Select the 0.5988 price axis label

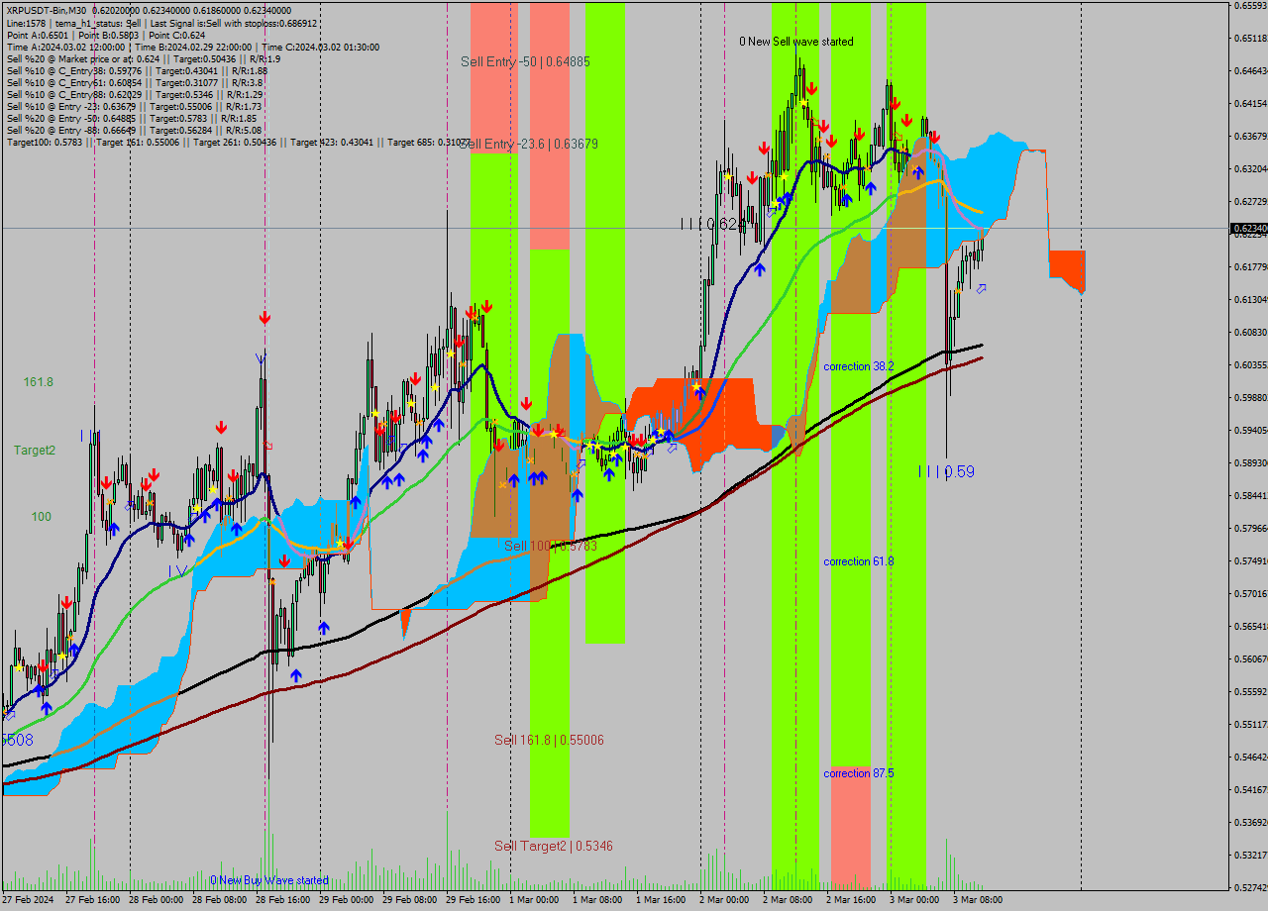click(1251, 398)
